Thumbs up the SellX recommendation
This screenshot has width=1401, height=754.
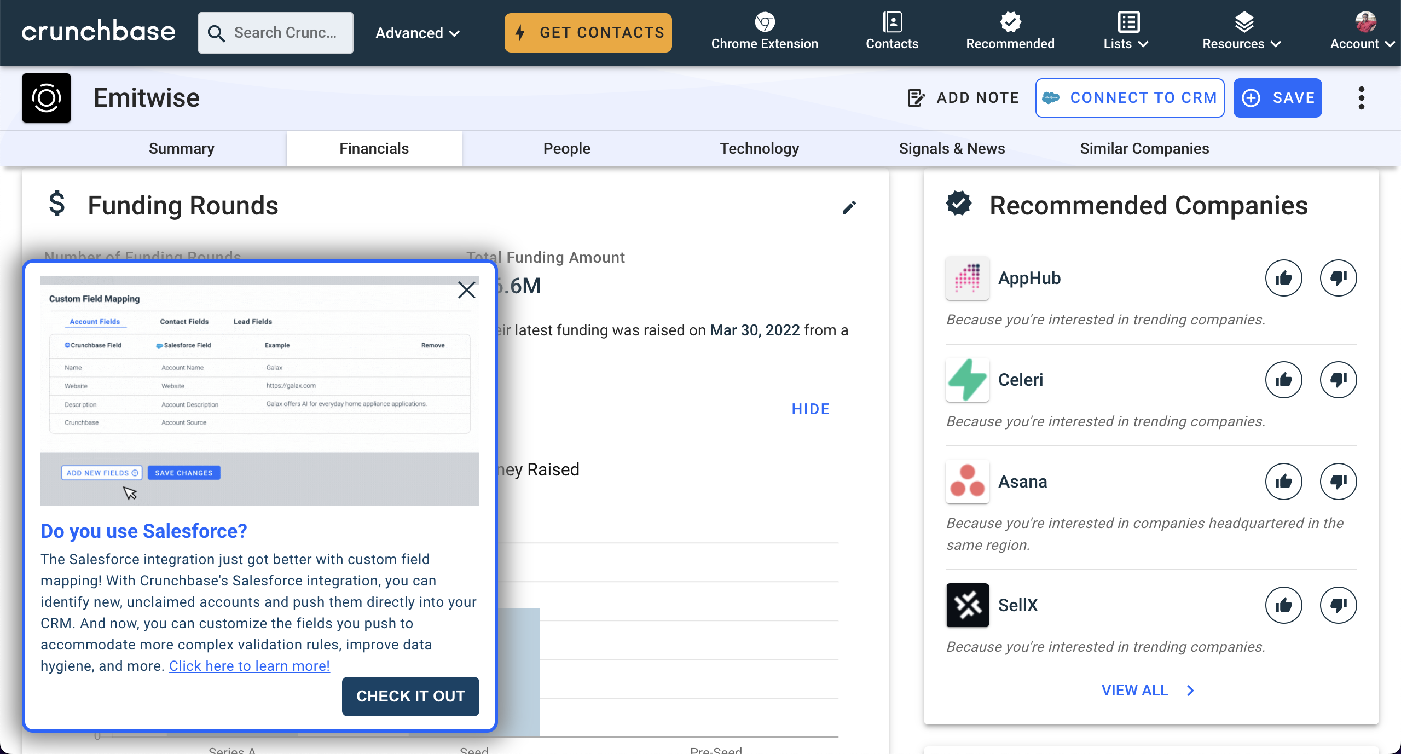1284,605
